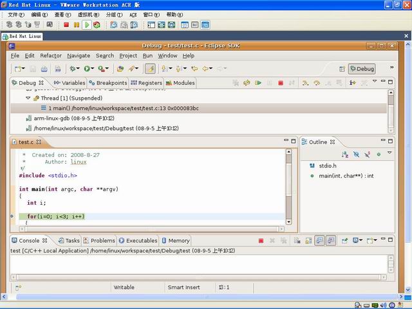This screenshot has height=309, width=412.
Task: Open the Outline view menu triangle
Action: click(389, 153)
